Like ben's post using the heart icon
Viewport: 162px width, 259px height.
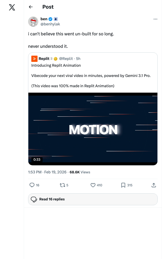(x=93, y=185)
